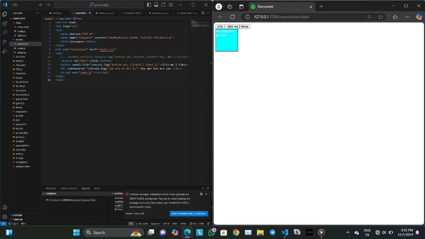
Task: Click the split editor icon
Action: (203, 13)
